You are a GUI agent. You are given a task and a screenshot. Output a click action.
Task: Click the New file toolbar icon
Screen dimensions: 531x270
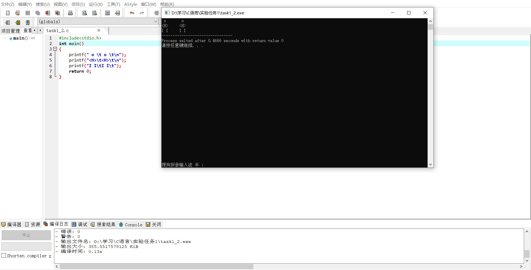tap(8, 13)
